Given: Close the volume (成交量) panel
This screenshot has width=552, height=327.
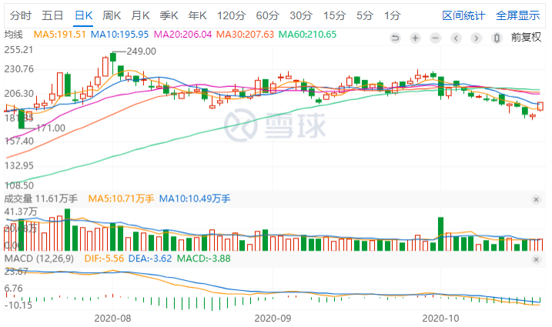Looking at the screenshot, I should click(x=536, y=199).
